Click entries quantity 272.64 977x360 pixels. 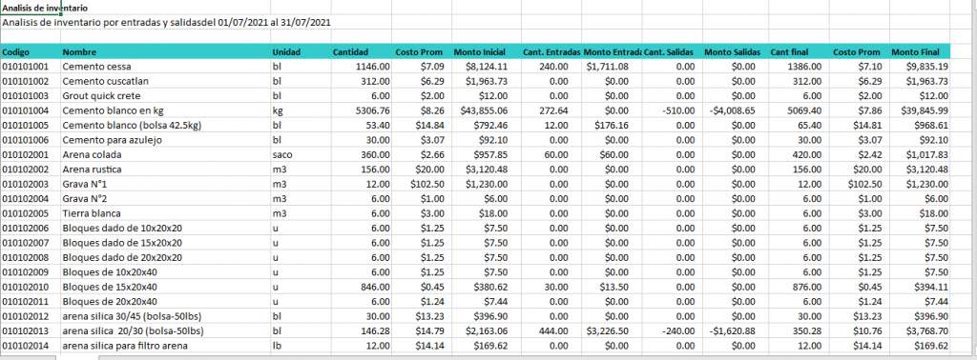point(551,110)
